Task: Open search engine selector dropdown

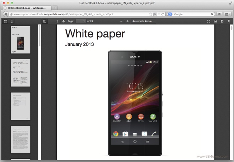Action: [171, 14]
